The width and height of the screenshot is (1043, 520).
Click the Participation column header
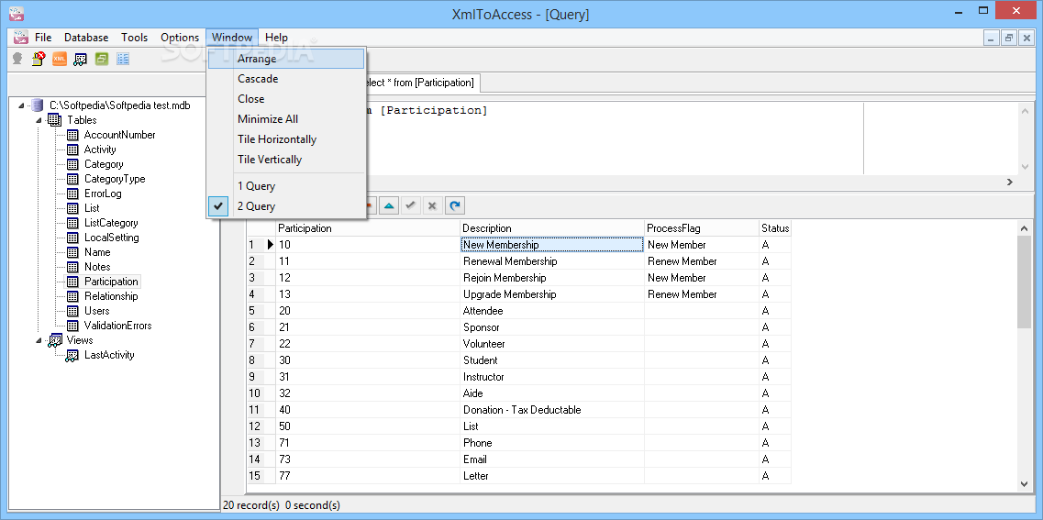click(368, 228)
